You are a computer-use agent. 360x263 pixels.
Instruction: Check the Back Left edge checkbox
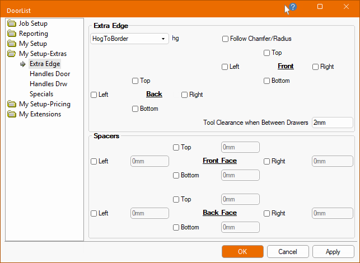tap(94, 95)
